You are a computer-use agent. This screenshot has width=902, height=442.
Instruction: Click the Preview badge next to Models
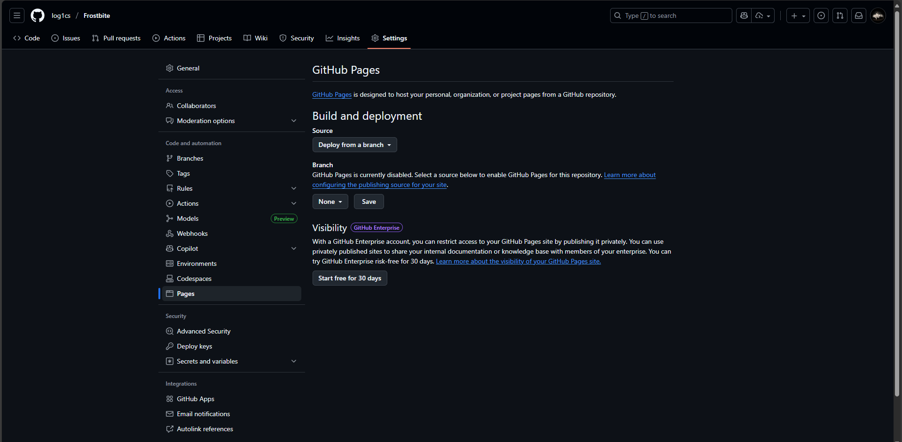coord(284,218)
